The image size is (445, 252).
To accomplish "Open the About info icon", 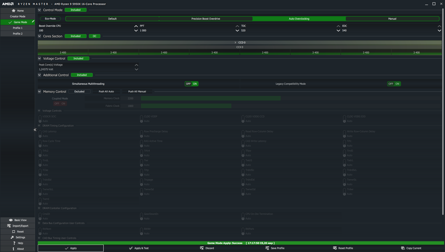I will pos(13,249).
